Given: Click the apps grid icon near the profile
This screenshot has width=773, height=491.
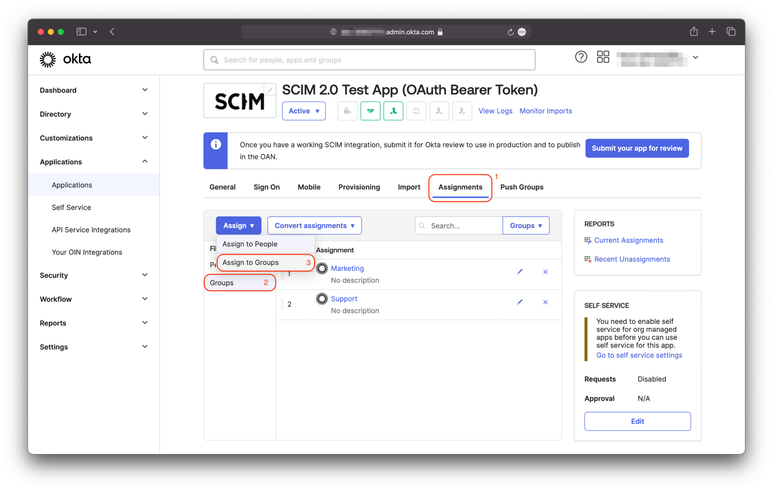Looking at the screenshot, I should (x=603, y=57).
